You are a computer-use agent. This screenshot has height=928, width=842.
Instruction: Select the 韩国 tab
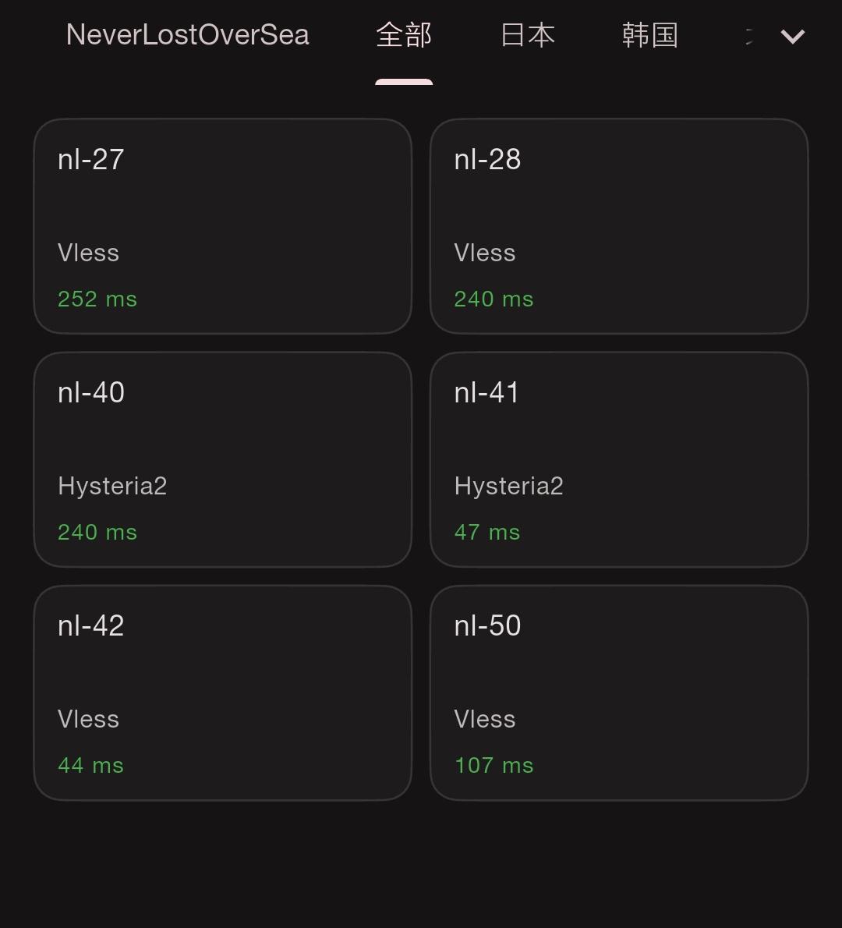649,35
